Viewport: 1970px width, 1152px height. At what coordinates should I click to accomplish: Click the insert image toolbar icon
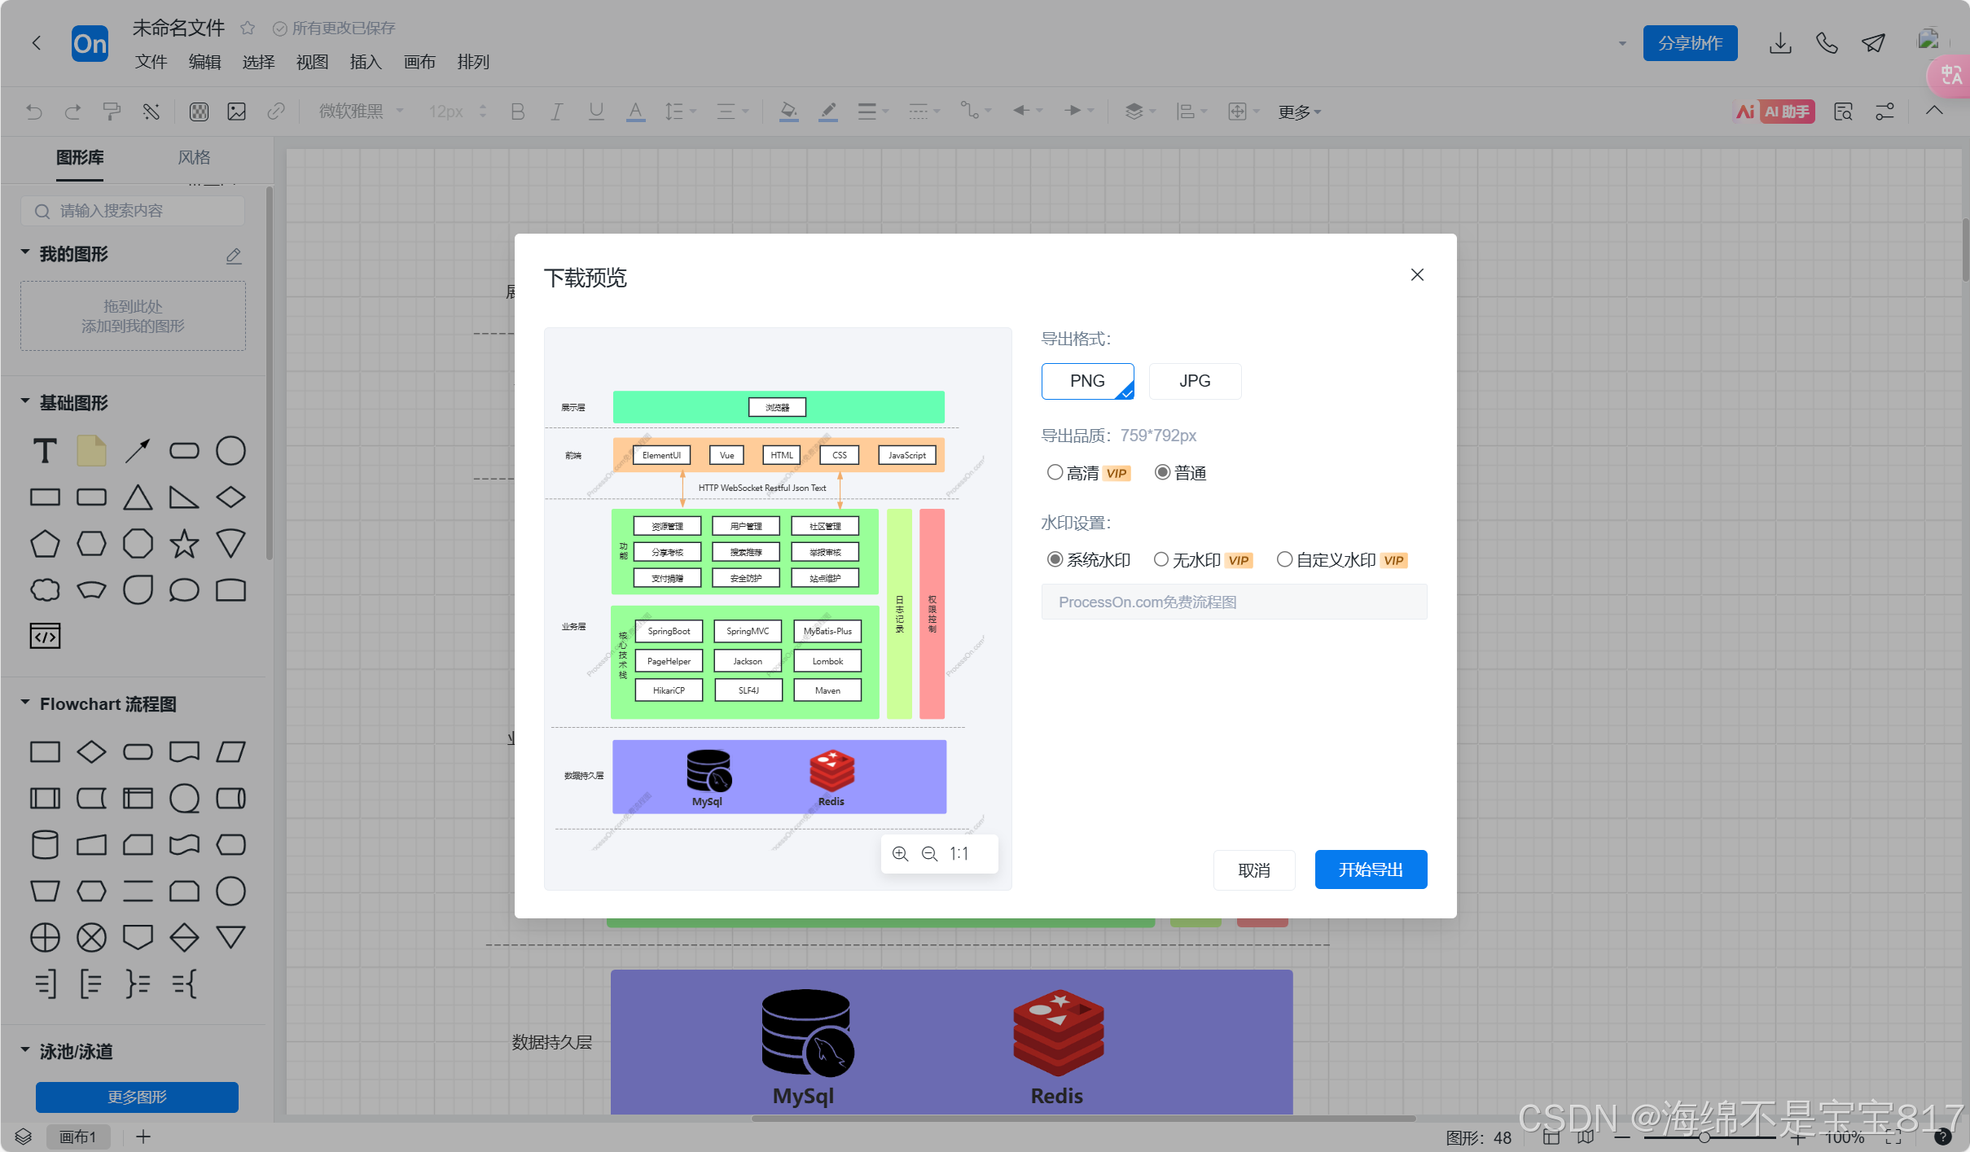tap(237, 112)
